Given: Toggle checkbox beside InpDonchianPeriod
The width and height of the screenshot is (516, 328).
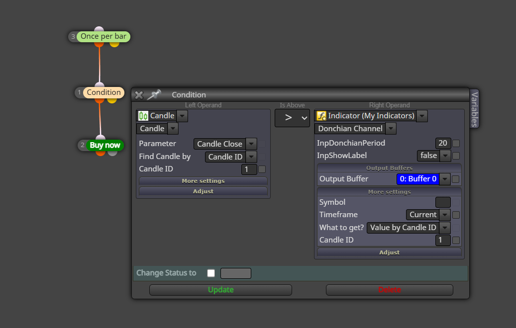Looking at the screenshot, I should click(x=456, y=143).
